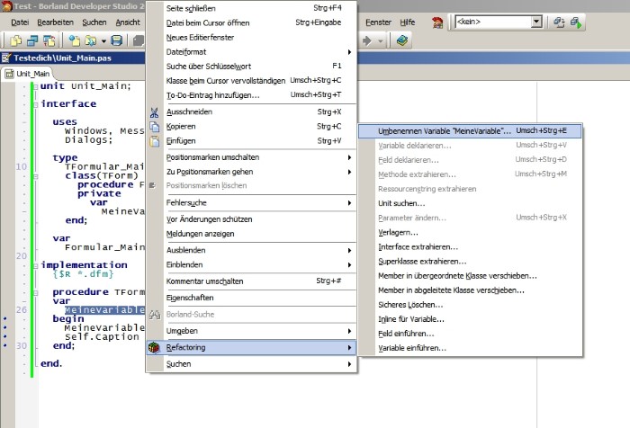
Task: Select Verlagern refactoring option
Action: 470,233
